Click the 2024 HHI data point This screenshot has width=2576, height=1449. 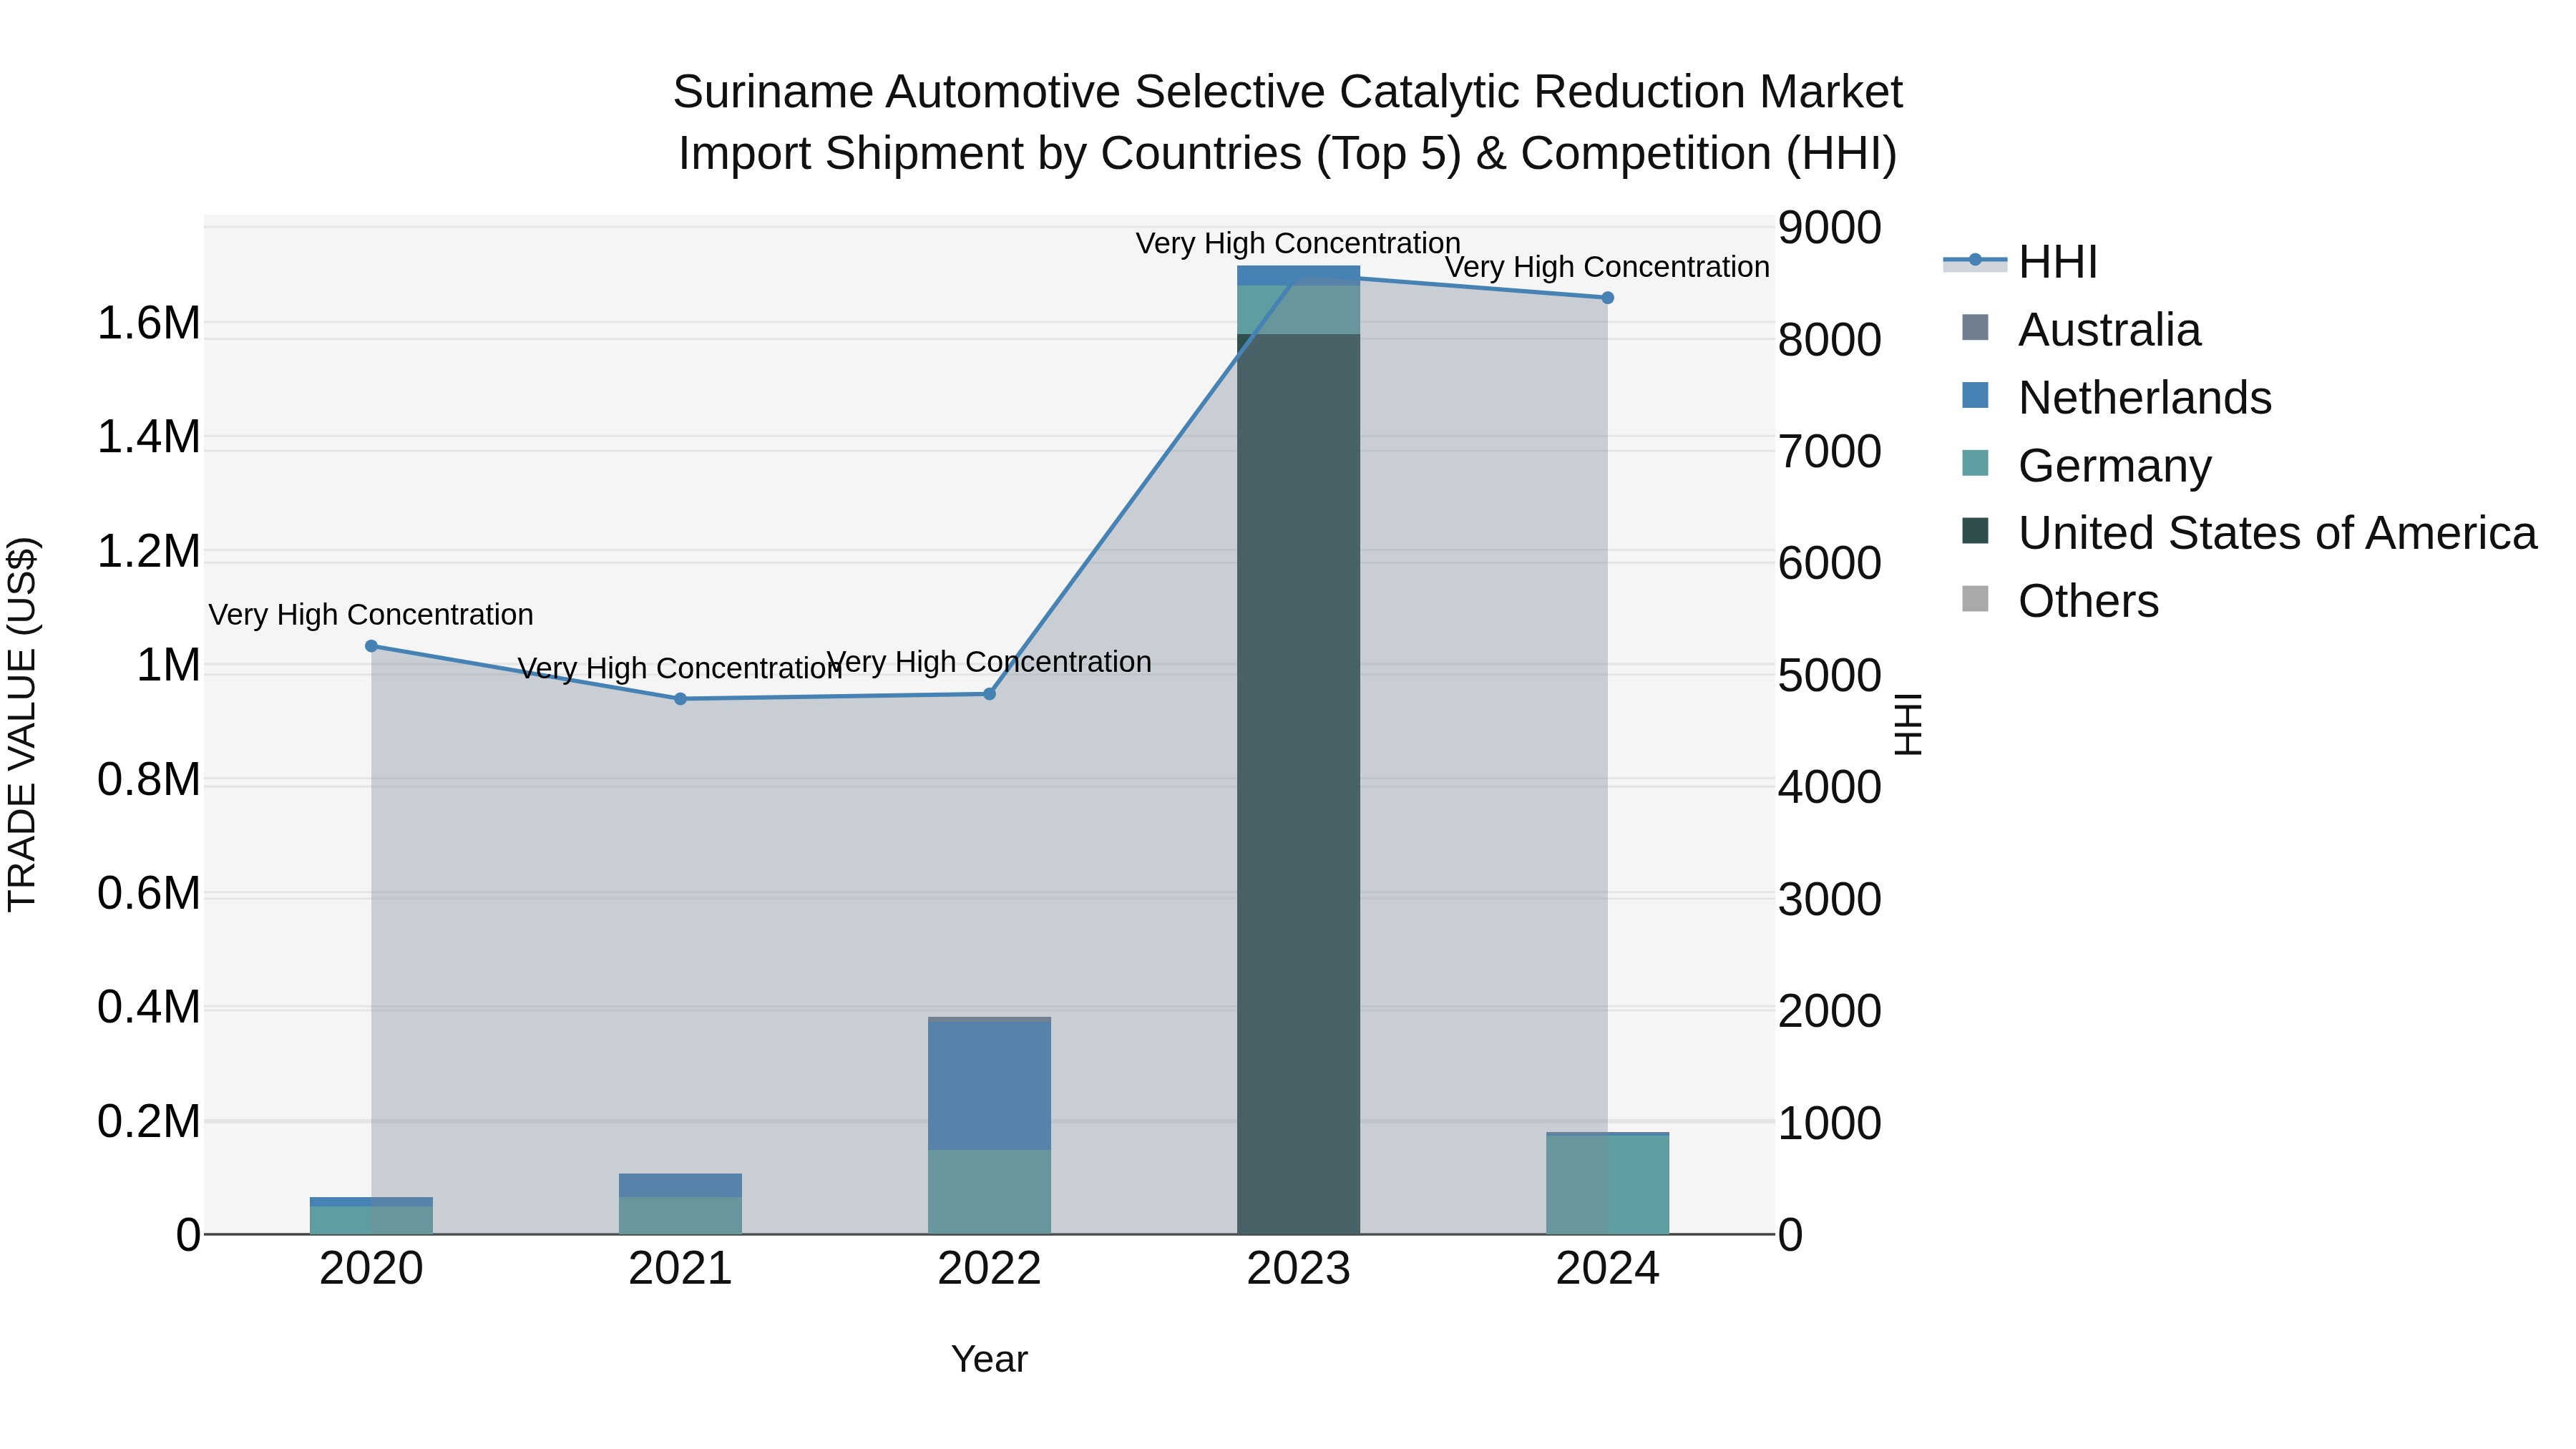pyautogui.click(x=1607, y=298)
